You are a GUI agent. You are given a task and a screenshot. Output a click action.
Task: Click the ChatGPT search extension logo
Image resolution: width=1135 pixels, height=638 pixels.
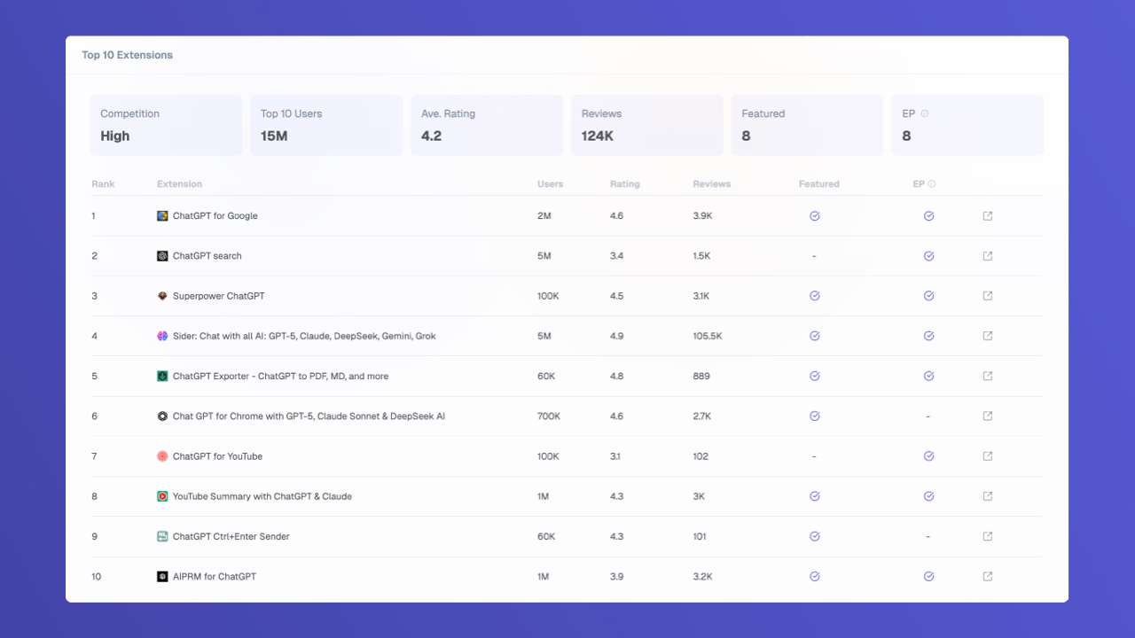click(162, 256)
